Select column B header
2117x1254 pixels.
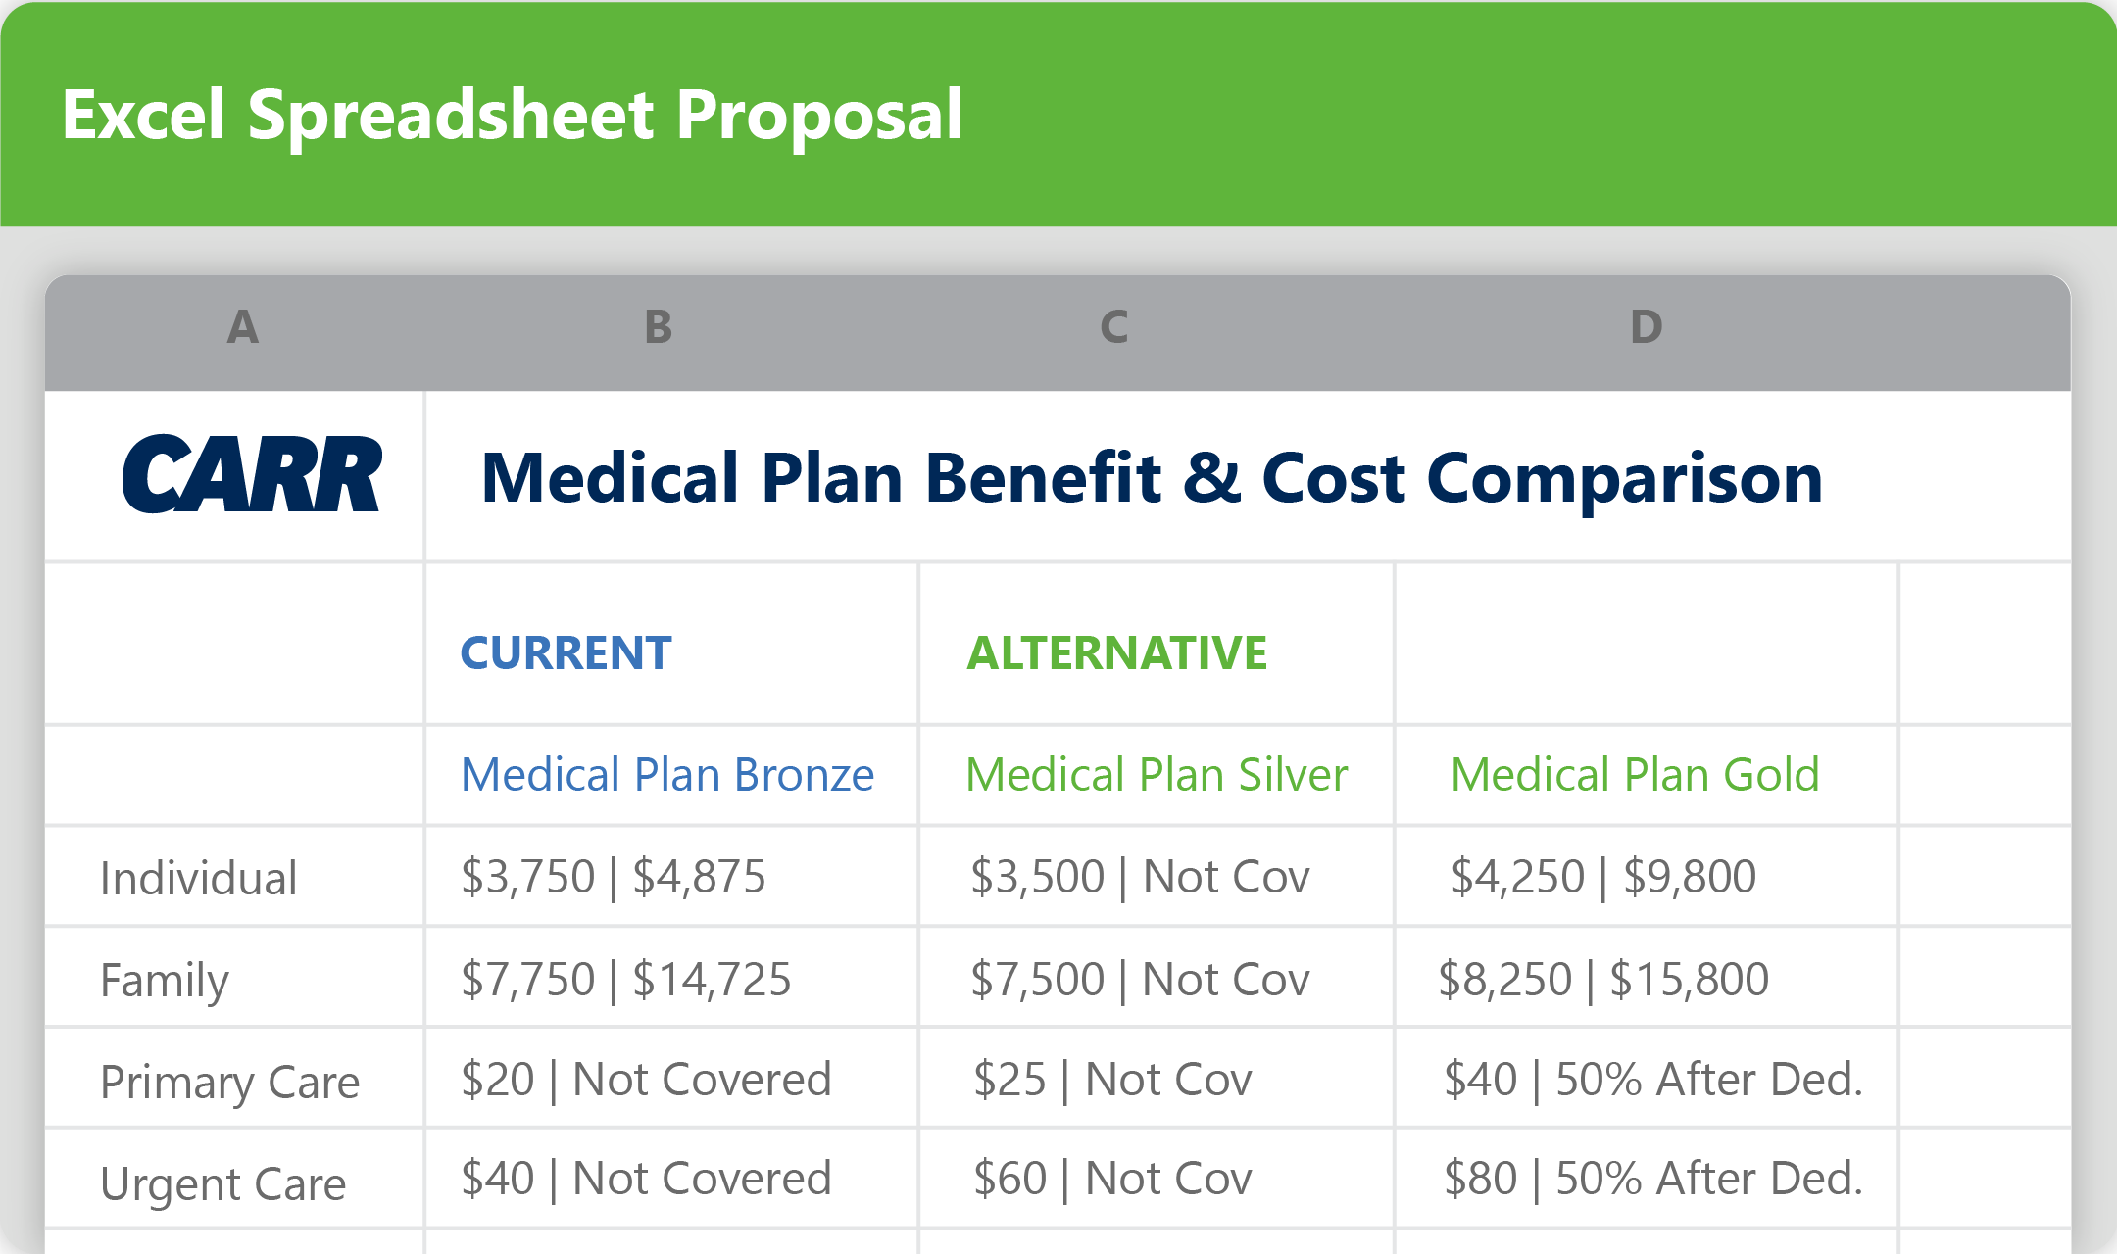pos(659,328)
